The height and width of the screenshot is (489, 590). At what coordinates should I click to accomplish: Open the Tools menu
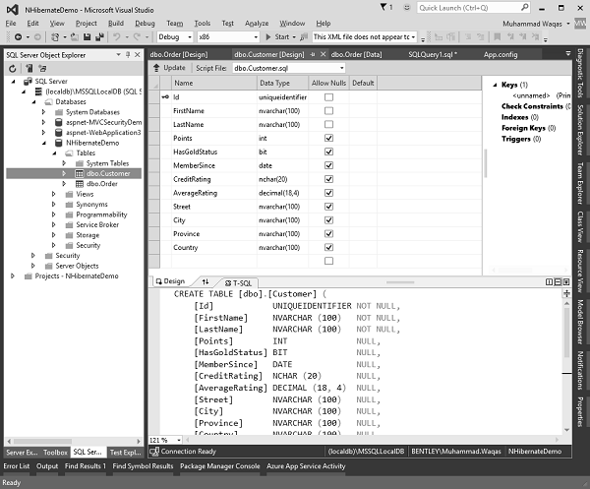click(202, 24)
